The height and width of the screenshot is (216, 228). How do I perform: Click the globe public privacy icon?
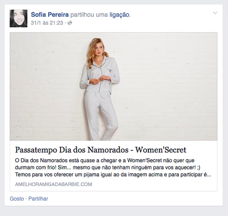pos(70,23)
